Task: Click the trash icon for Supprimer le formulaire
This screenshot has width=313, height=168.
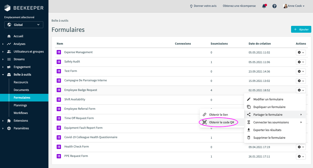Action: (249, 138)
